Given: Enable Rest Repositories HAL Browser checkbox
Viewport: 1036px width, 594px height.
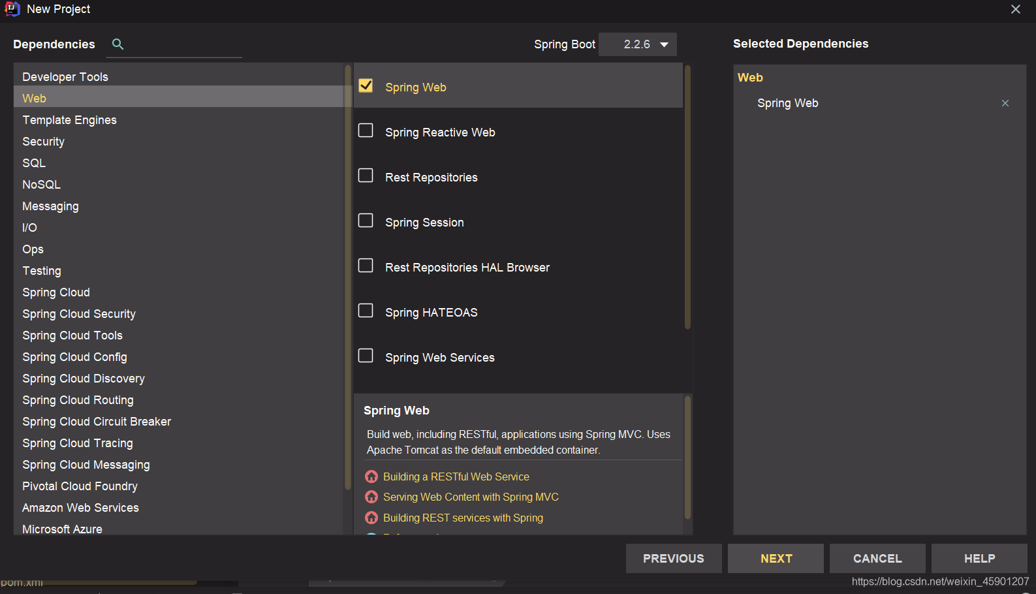Looking at the screenshot, I should pos(366,266).
